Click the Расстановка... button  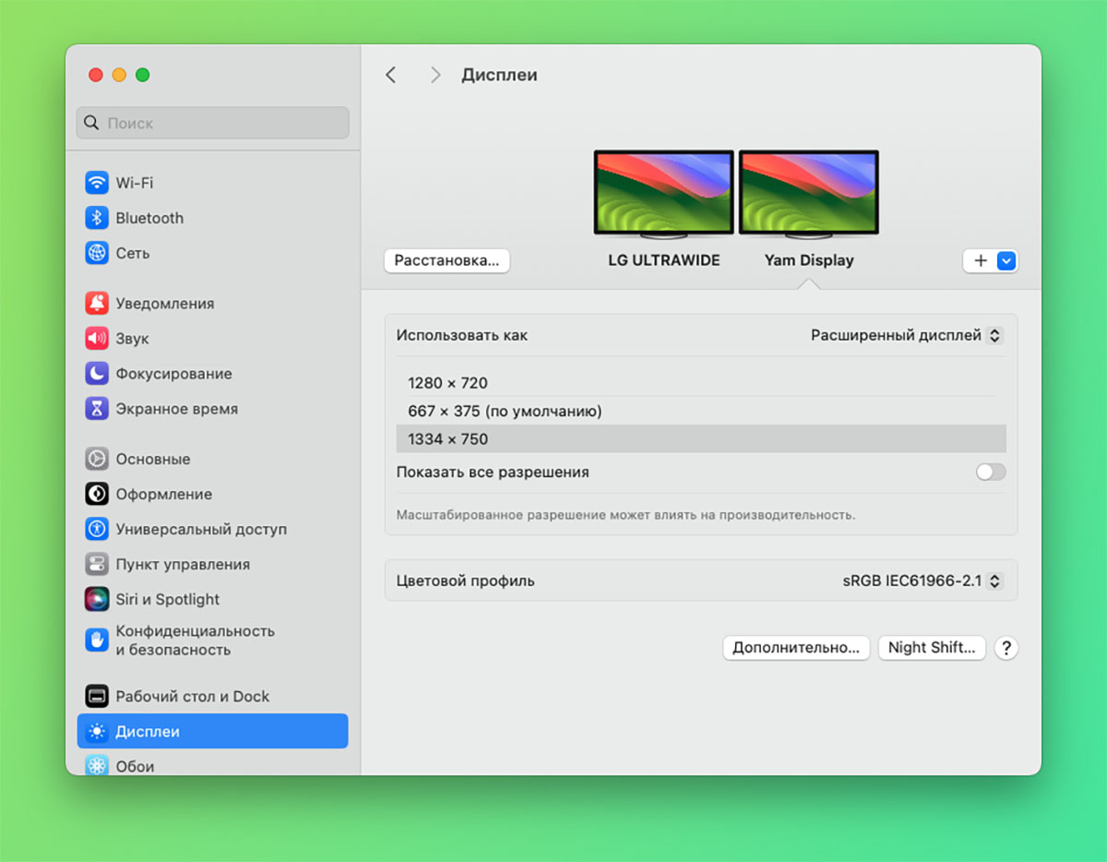pos(446,261)
